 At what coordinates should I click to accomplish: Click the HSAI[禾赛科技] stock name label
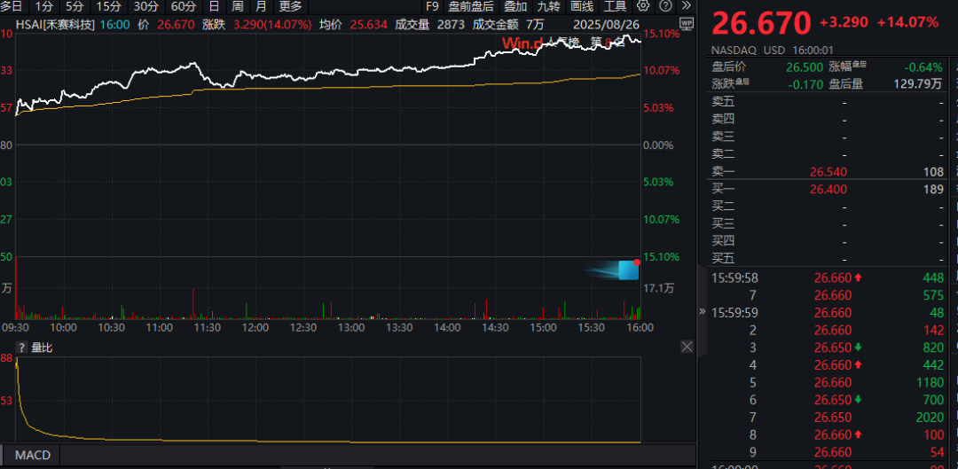tap(57, 25)
